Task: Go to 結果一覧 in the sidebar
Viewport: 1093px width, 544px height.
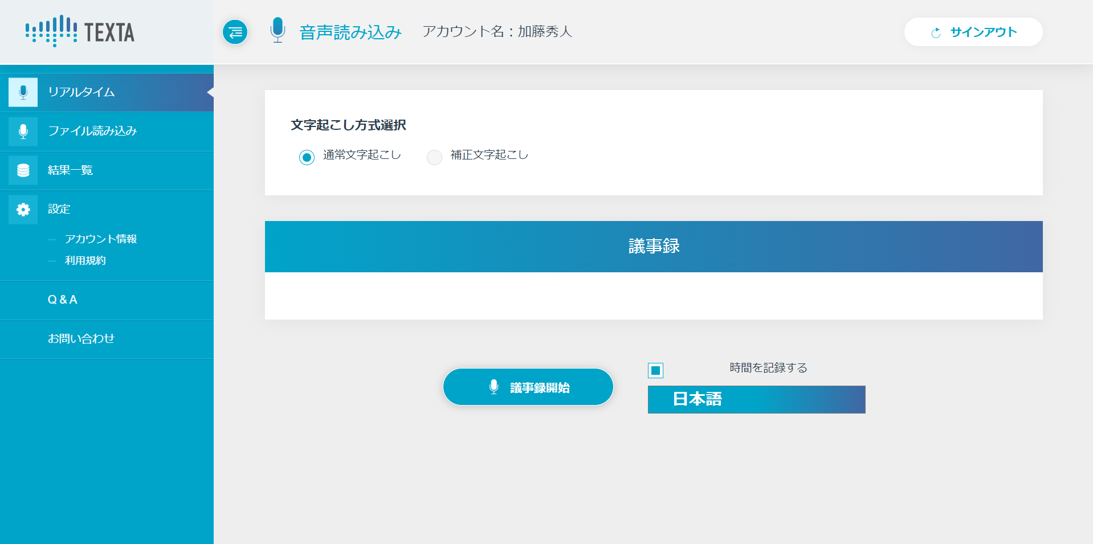Action: click(x=107, y=170)
